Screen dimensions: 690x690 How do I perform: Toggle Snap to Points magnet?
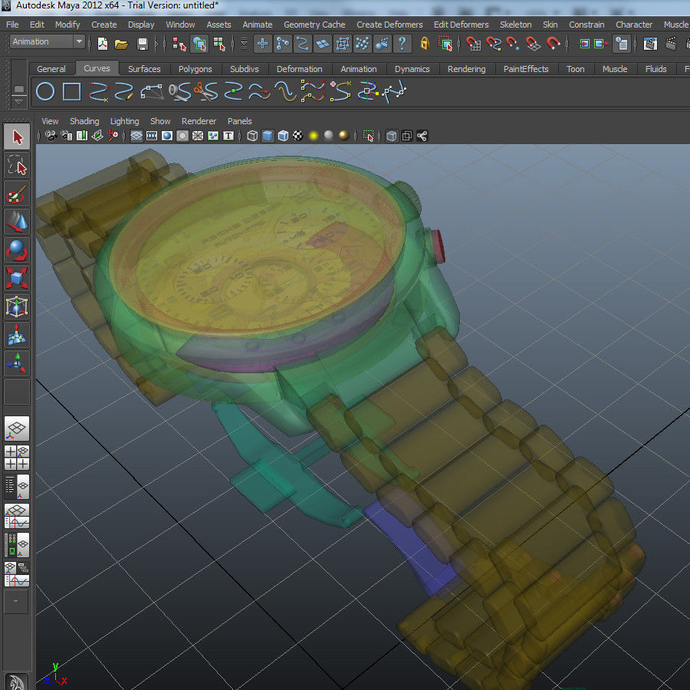(513, 44)
